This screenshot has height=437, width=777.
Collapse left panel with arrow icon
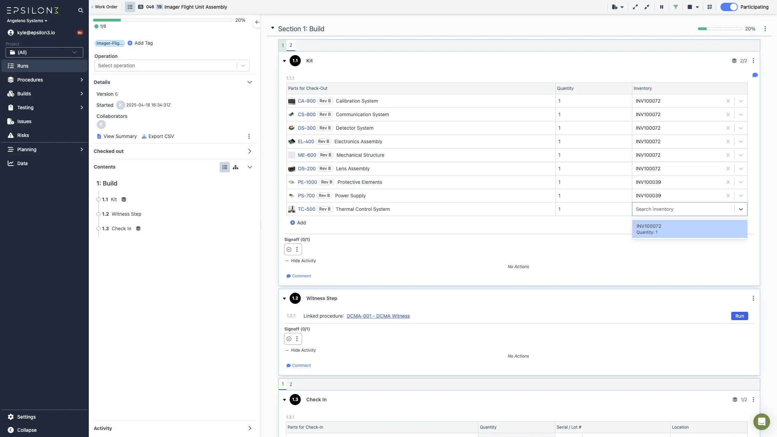click(x=257, y=22)
